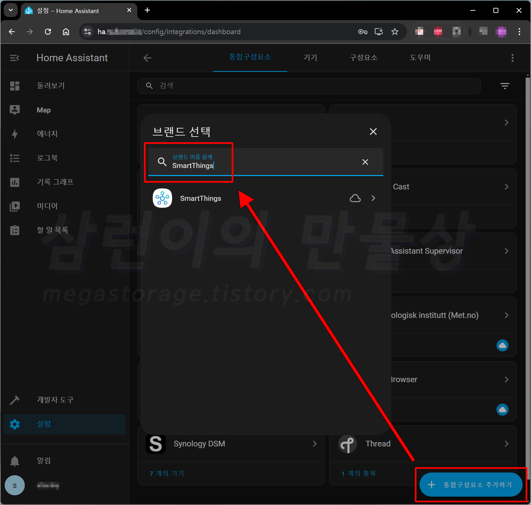Viewport: 531px width, 505px height.
Task: Expand the top-right integration card chevron
Action: click(x=507, y=122)
